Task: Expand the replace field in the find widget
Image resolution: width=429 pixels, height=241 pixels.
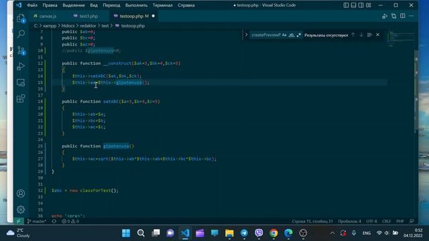Action: tap(246, 35)
